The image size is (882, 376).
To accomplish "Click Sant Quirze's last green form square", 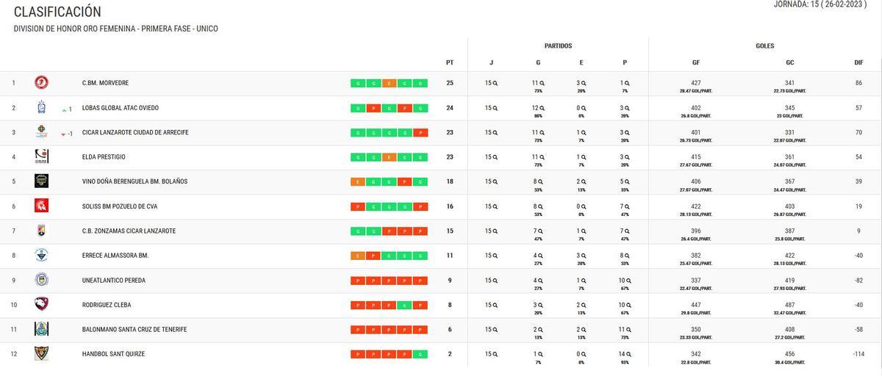I will click(x=420, y=355).
